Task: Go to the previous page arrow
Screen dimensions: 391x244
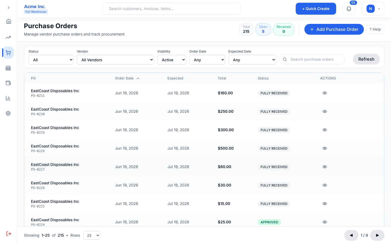Action: point(351,235)
